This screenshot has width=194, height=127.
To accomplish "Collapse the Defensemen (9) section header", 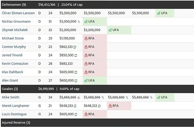I will [x=14, y=5].
